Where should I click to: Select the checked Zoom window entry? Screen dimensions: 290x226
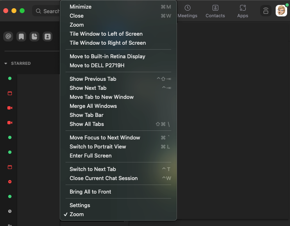pyautogui.click(x=77, y=214)
